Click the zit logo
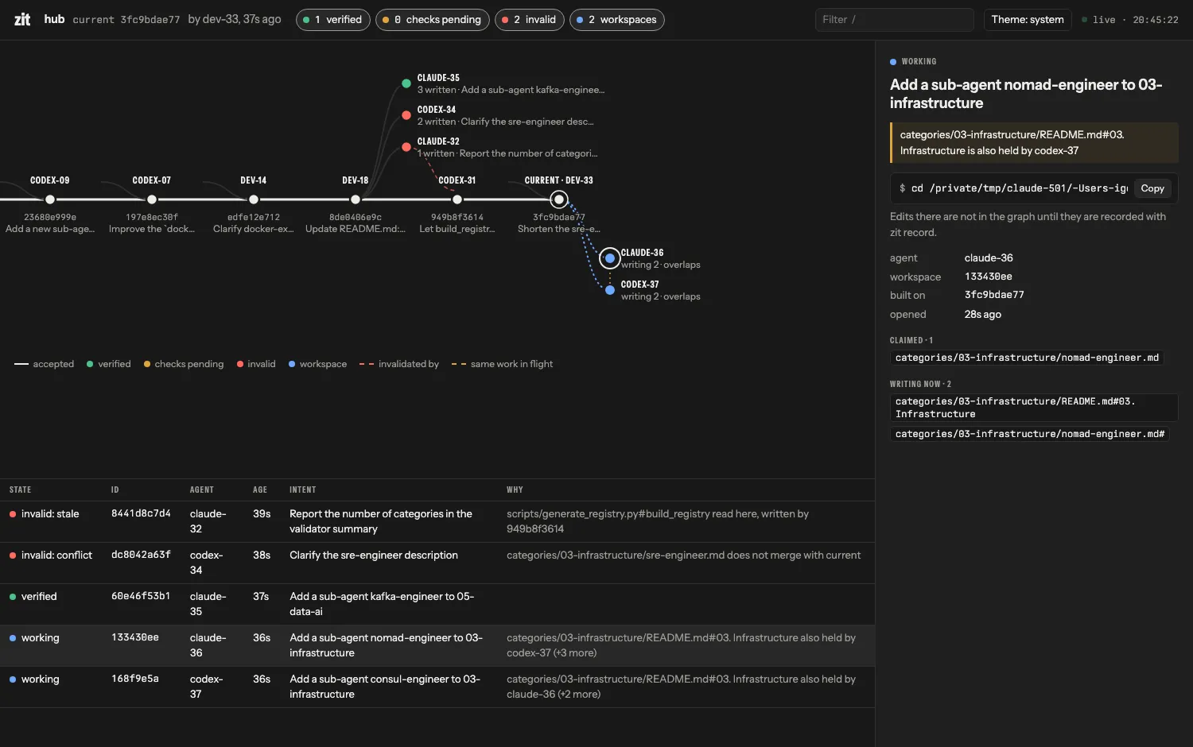 [x=22, y=20]
